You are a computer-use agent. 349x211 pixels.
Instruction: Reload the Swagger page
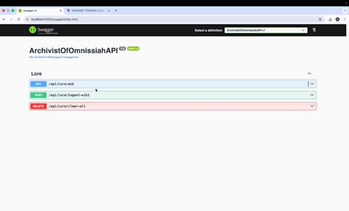pos(18,19)
